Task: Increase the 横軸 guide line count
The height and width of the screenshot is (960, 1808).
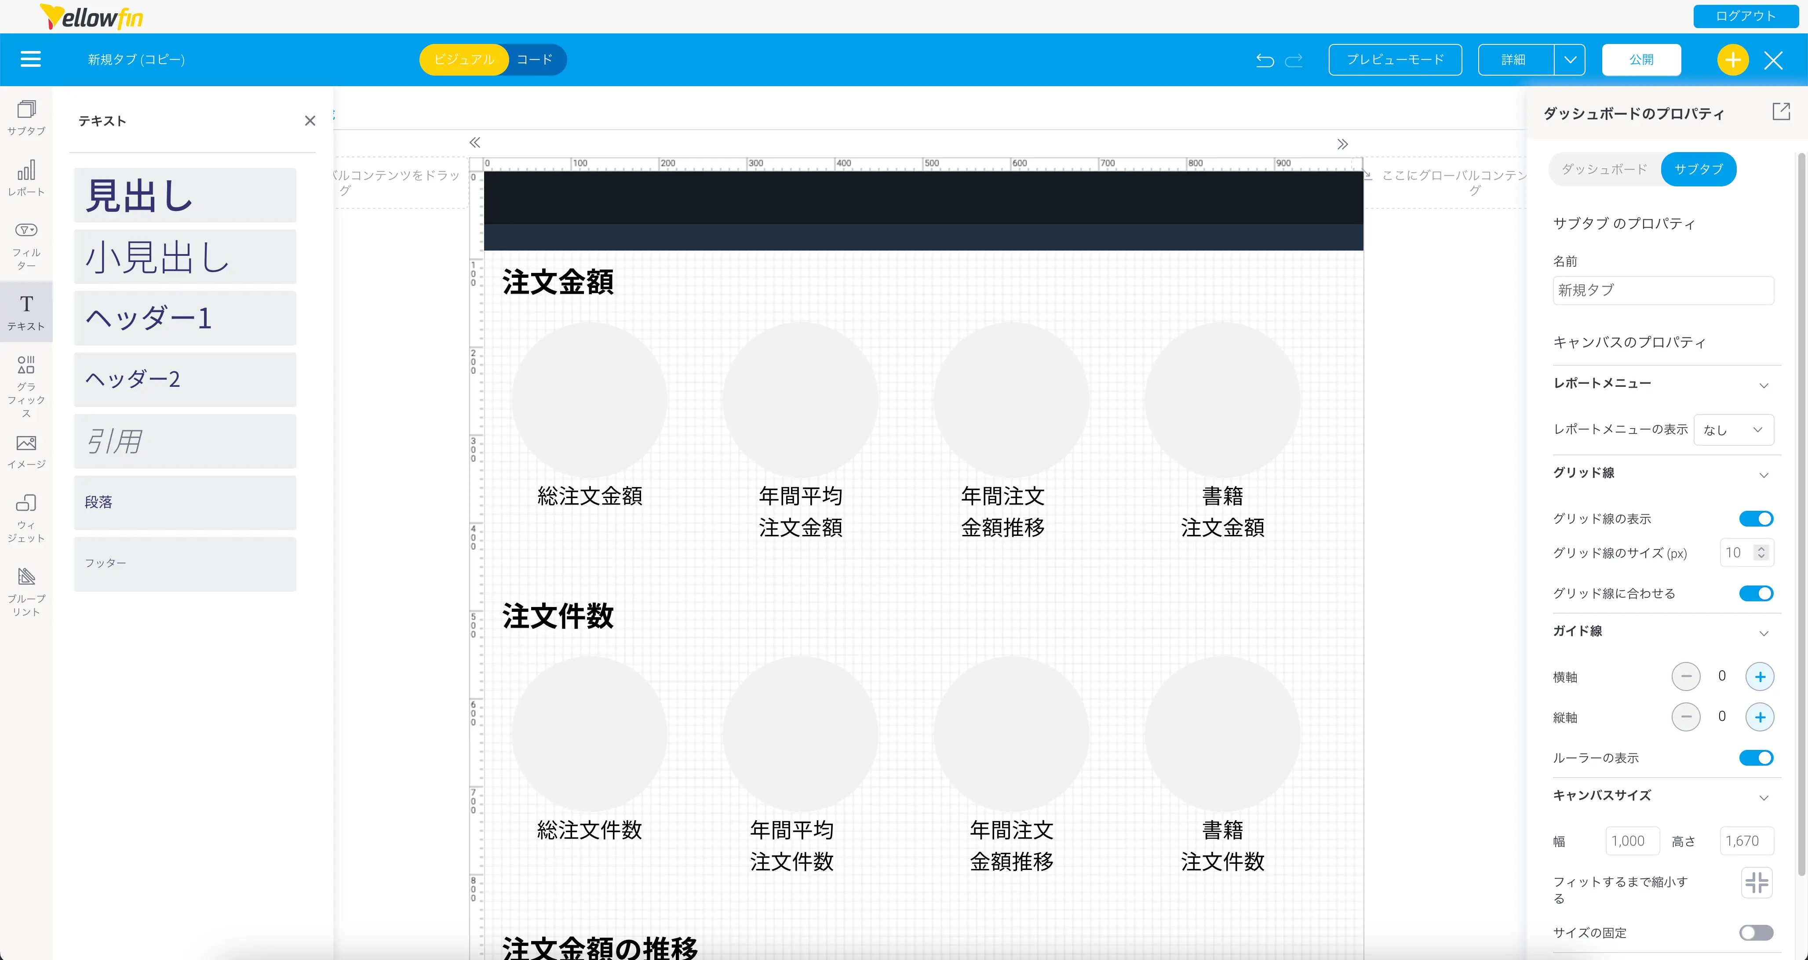Action: 1760,676
